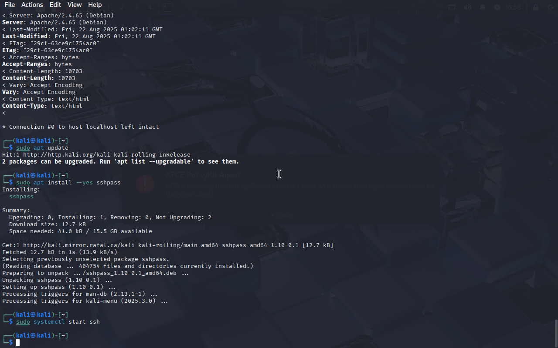Open the View menu
This screenshot has width=558, height=348.
click(75, 5)
